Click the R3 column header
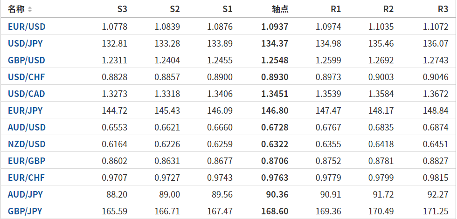457x219 pixels. click(443, 9)
